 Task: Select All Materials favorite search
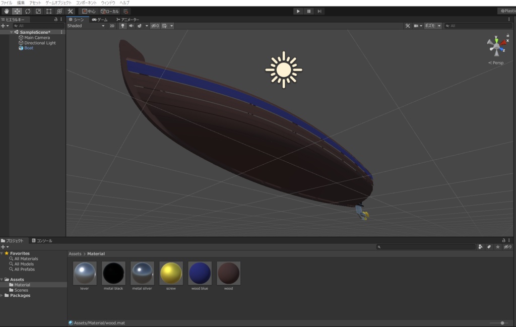point(26,258)
